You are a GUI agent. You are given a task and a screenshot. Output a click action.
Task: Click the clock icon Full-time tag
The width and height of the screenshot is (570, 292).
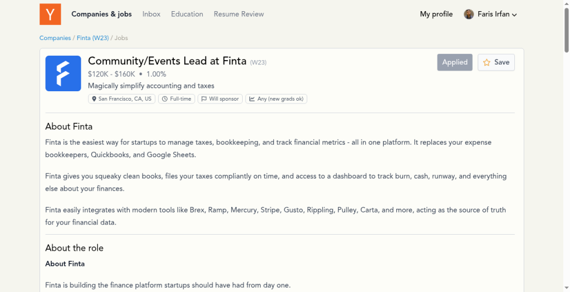176,99
